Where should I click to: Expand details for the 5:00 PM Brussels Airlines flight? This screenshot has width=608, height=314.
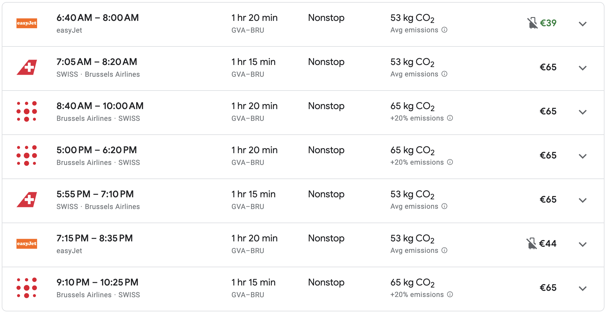click(x=583, y=156)
